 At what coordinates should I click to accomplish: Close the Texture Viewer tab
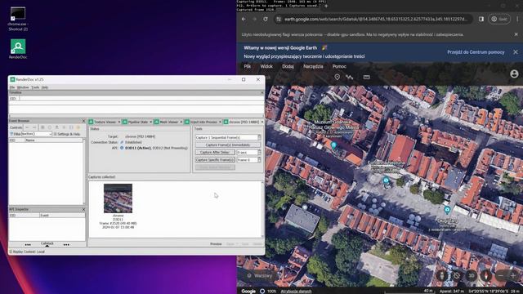[119, 122]
